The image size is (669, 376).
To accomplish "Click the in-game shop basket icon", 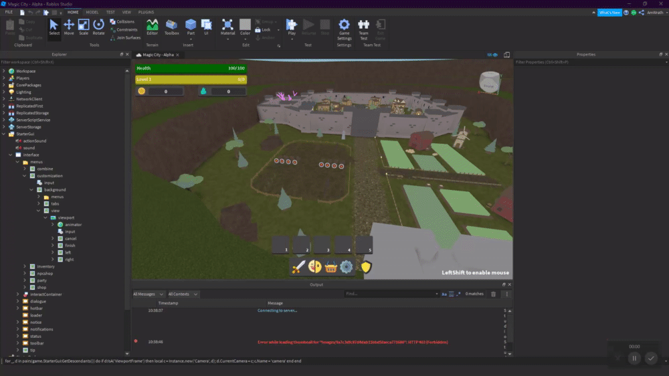I will pyautogui.click(x=330, y=267).
